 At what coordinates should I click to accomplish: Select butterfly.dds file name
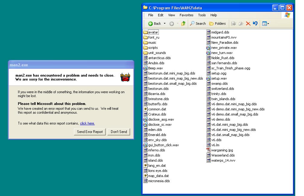tap(158, 104)
